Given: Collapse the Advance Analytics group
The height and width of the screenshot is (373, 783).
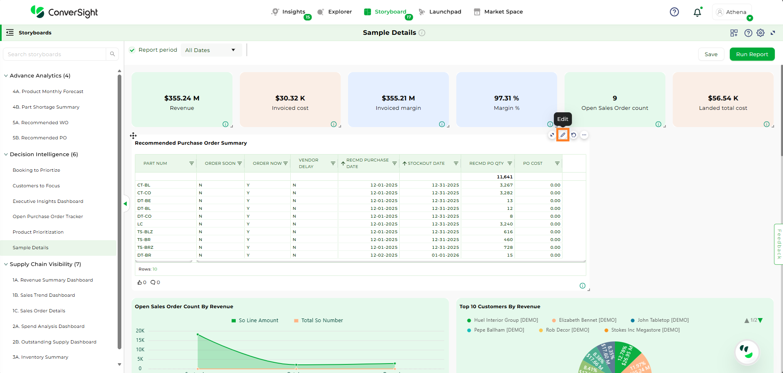Looking at the screenshot, I should pos(6,76).
